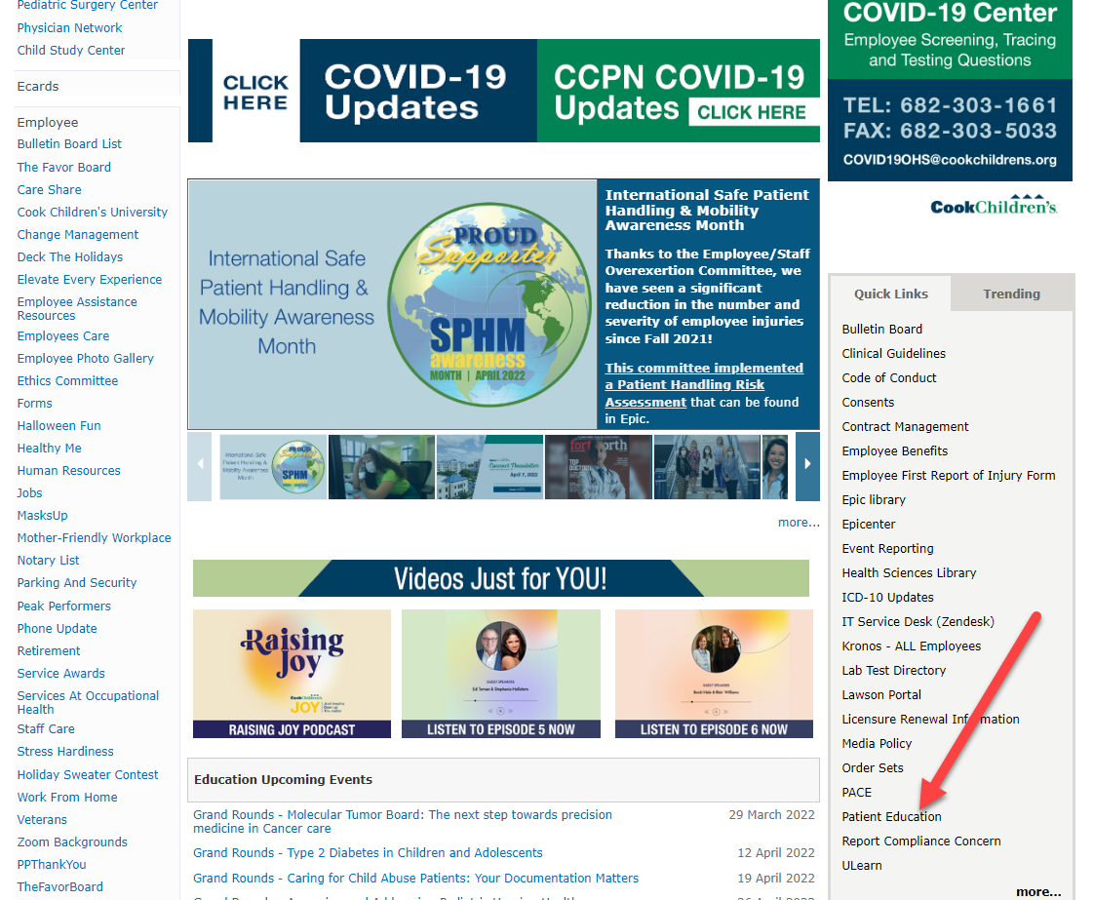This screenshot has width=1094, height=900.
Task: Open Consents quick link
Action: (x=867, y=402)
